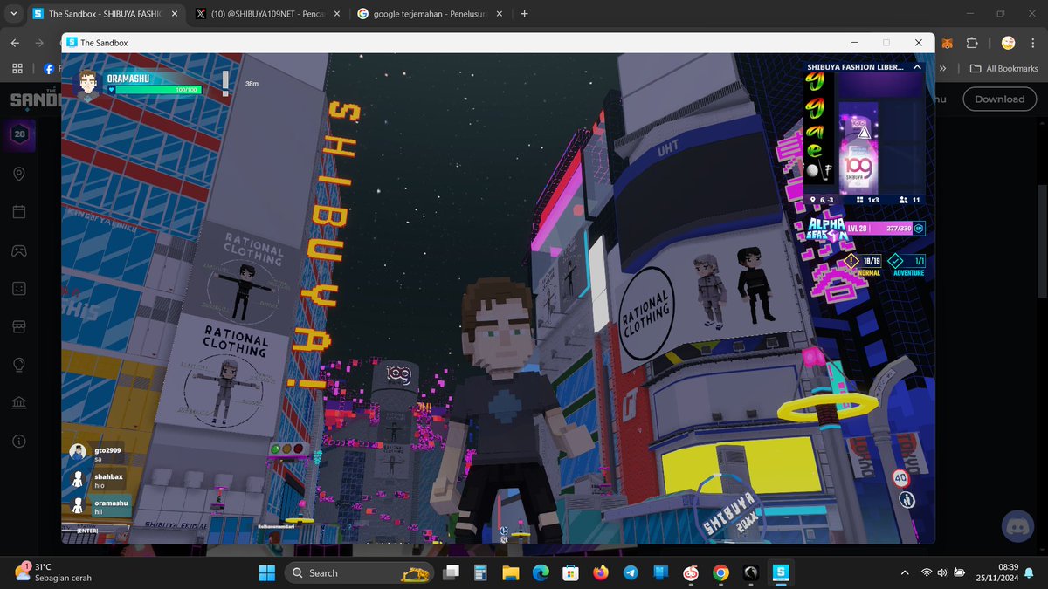Open the marketplace shop sidebar icon
The height and width of the screenshot is (589, 1048).
(x=19, y=325)
